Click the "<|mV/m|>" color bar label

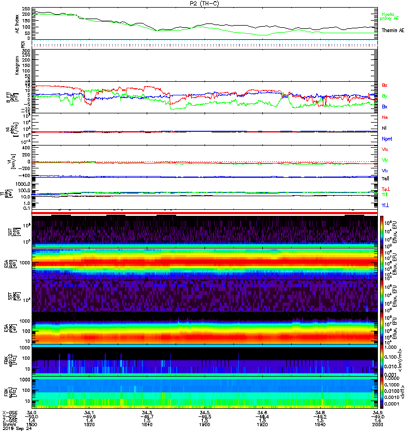pyautogui.click(x=400, y=360)
